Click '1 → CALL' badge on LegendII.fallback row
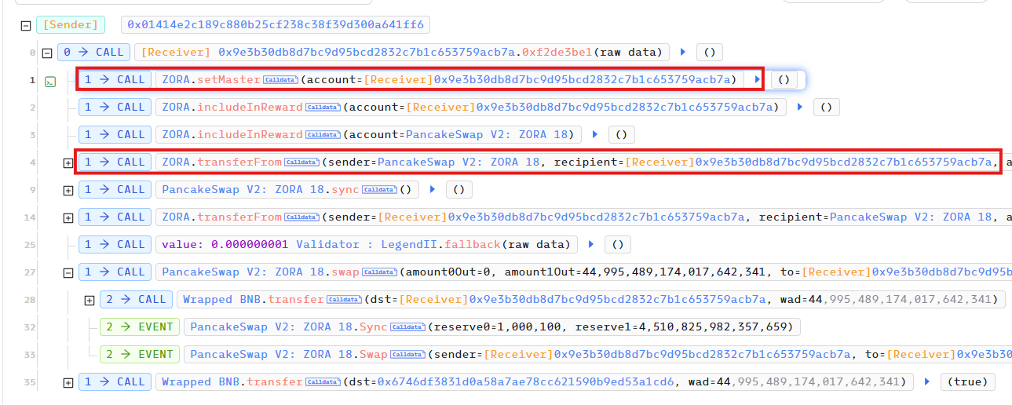The image size is (1012, 405). 115,244
